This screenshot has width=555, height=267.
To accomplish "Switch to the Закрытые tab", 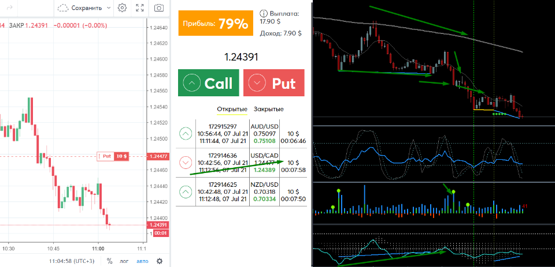I will [x=268, y=109].
